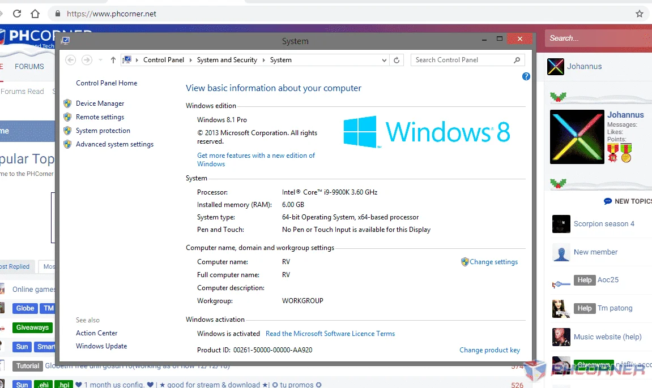Click the Giveaways tag in topic list
Screen dimensions: 652x388
coord(32,328)
